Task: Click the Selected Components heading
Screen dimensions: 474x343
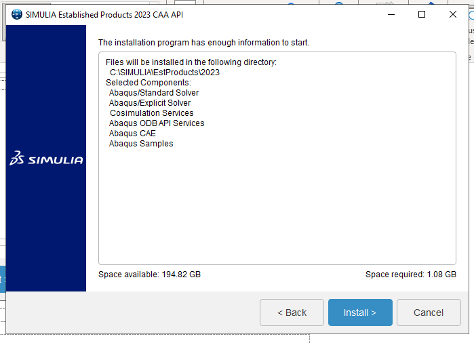Action: point(149,83)
